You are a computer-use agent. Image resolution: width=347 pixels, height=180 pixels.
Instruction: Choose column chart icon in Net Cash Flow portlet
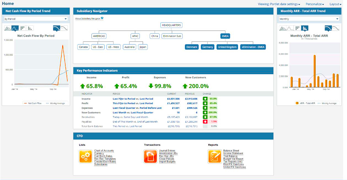coord(30,28)
